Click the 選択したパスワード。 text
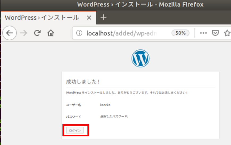Viewport: 231px width, 145px height. click(x=115, y=116)
